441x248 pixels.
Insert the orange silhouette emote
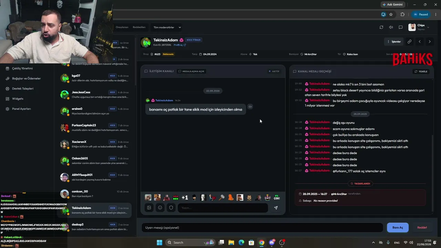231,197
